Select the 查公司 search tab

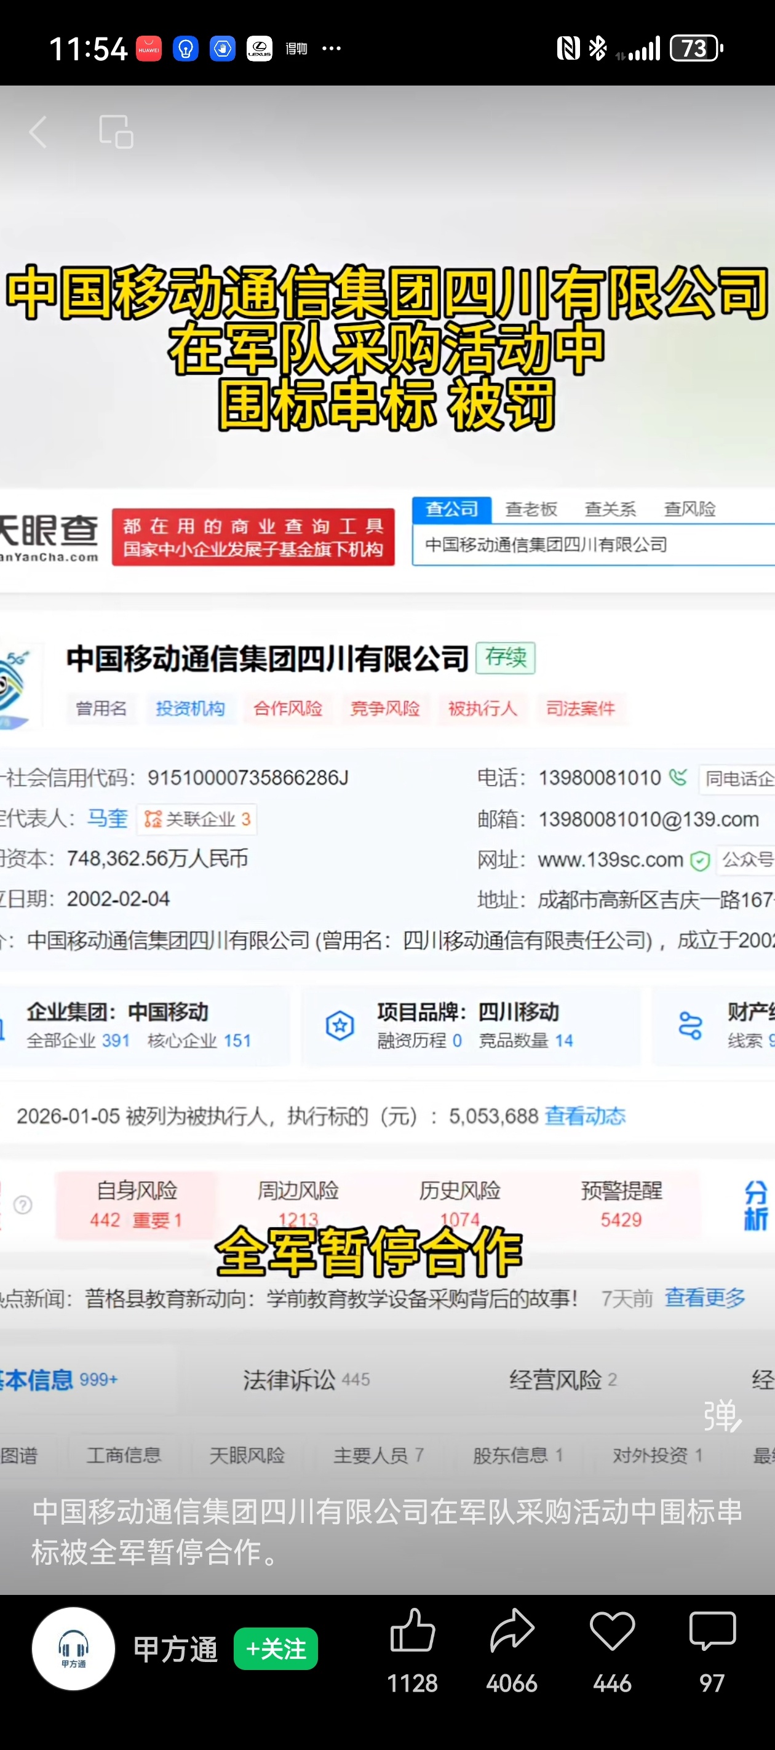[x=451, y=509]
